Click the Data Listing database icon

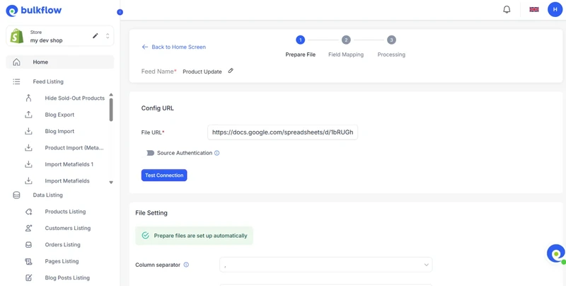[x=16, y=195]
